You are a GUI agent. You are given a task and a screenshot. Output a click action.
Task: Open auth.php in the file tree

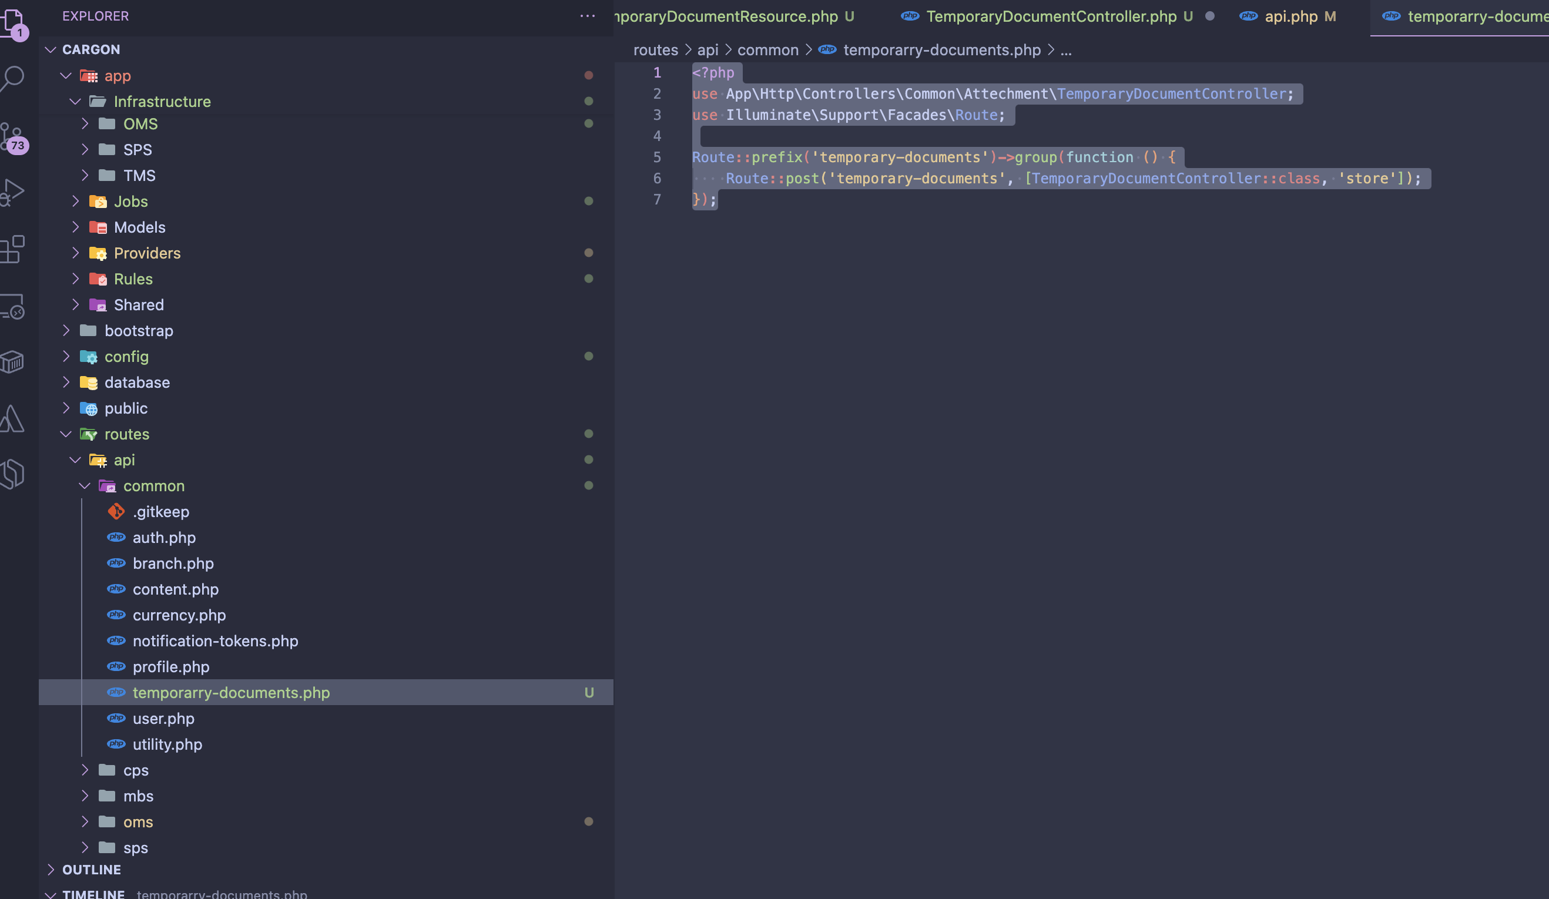coord(163,538)
